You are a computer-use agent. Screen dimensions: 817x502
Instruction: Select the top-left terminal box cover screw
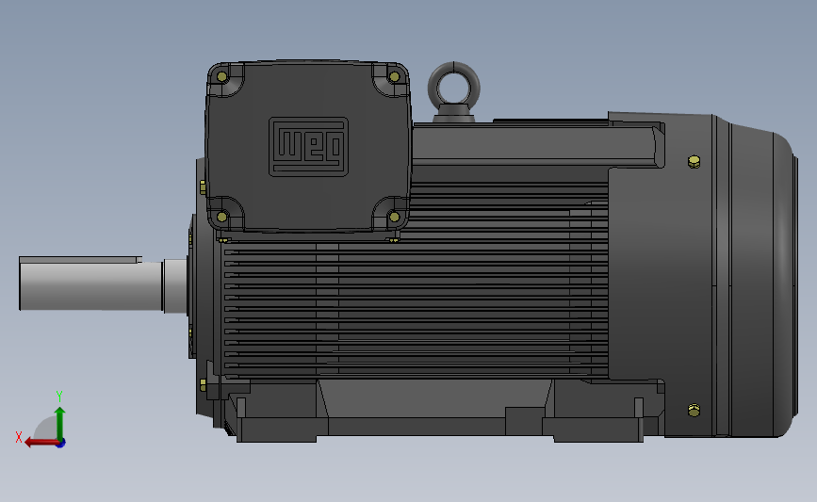coord(222,77)
